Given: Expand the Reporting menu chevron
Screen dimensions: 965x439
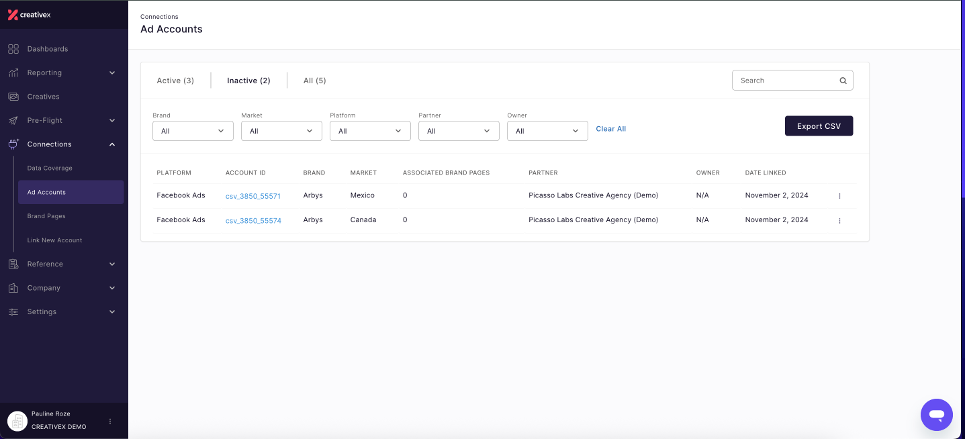Looking at the screenshot, I should click(x=112, y=72).
